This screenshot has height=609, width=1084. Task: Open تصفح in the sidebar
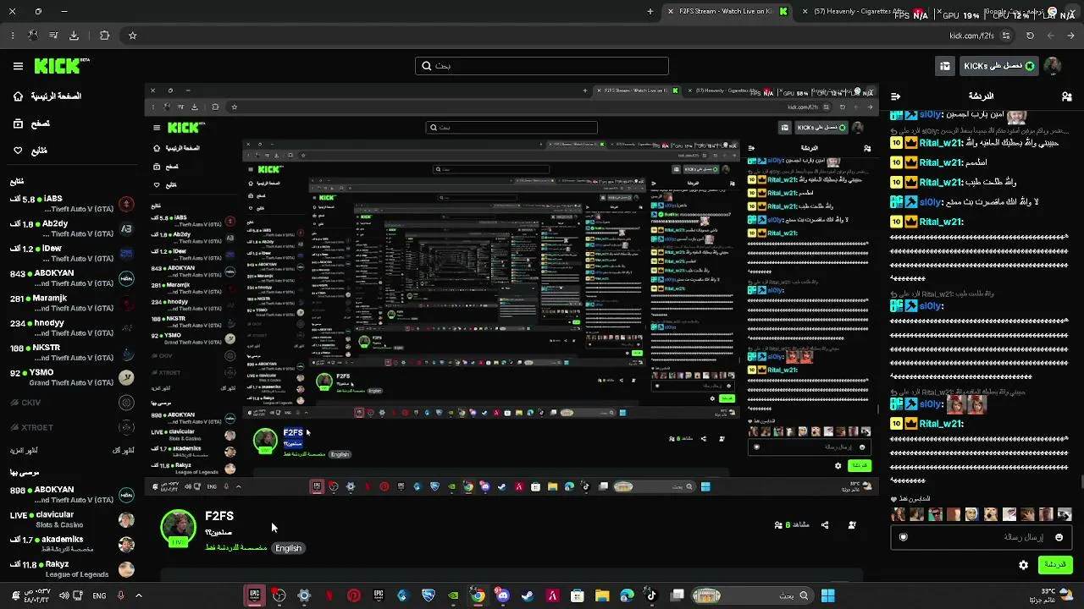tap(31, 123)
